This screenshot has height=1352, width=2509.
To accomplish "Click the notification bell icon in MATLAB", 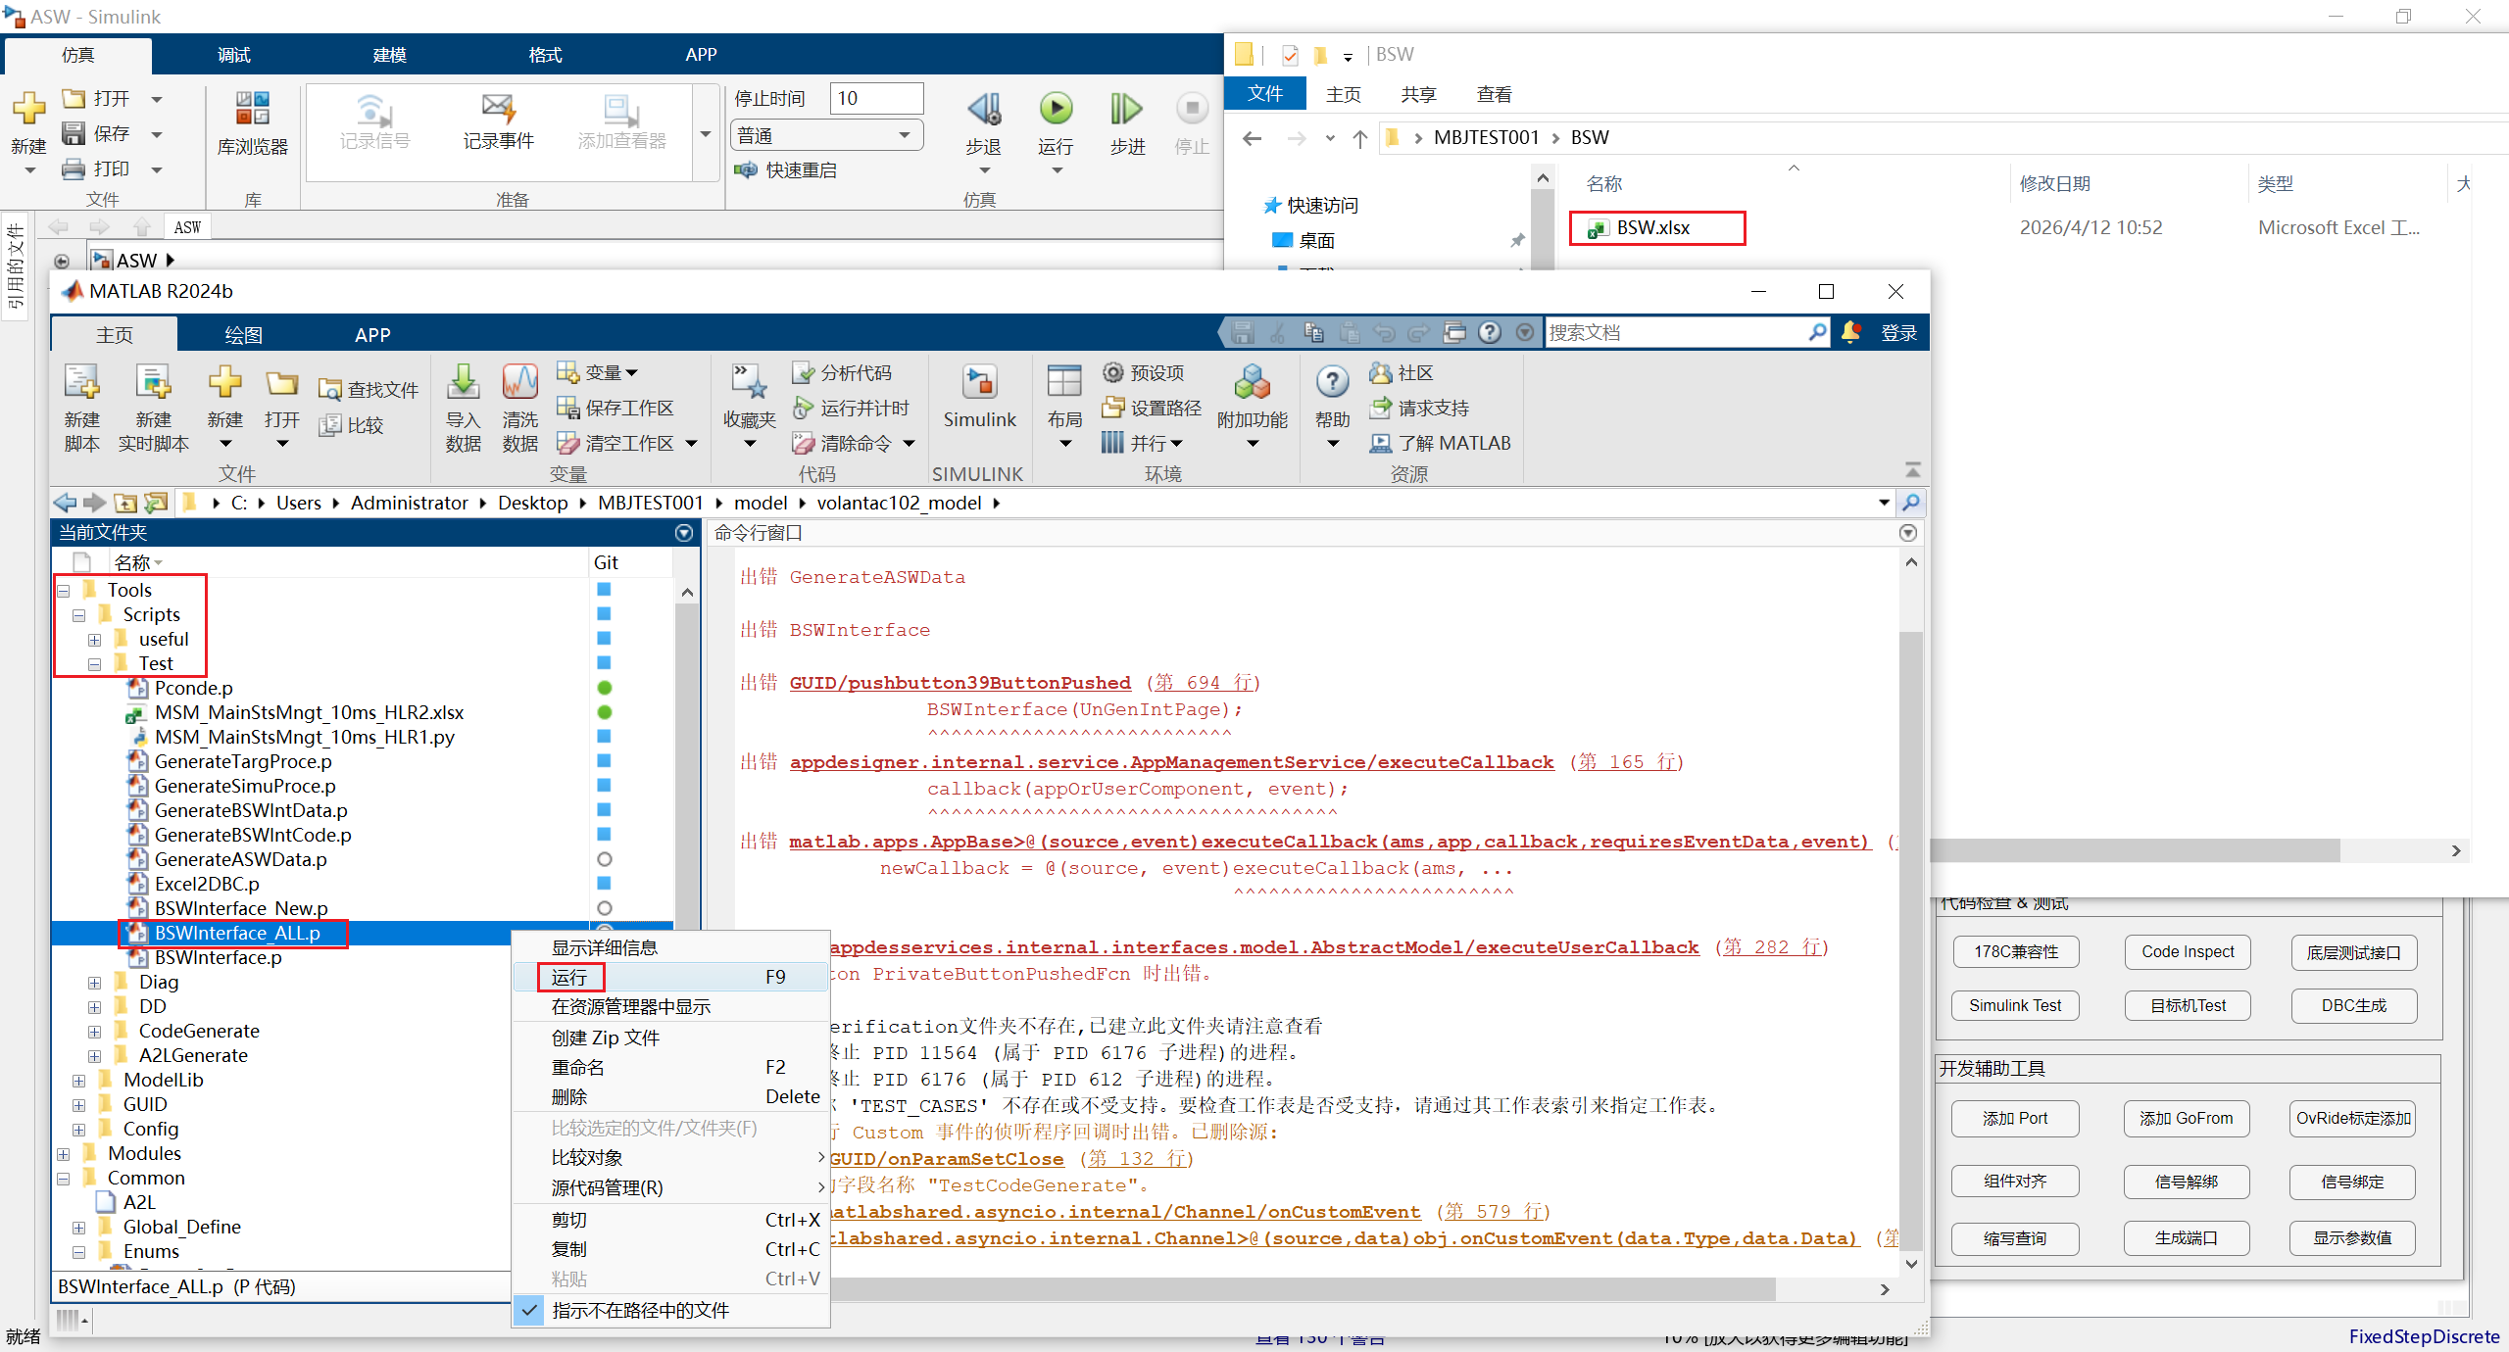I will pyautogui.click(x=1850, y=332).
